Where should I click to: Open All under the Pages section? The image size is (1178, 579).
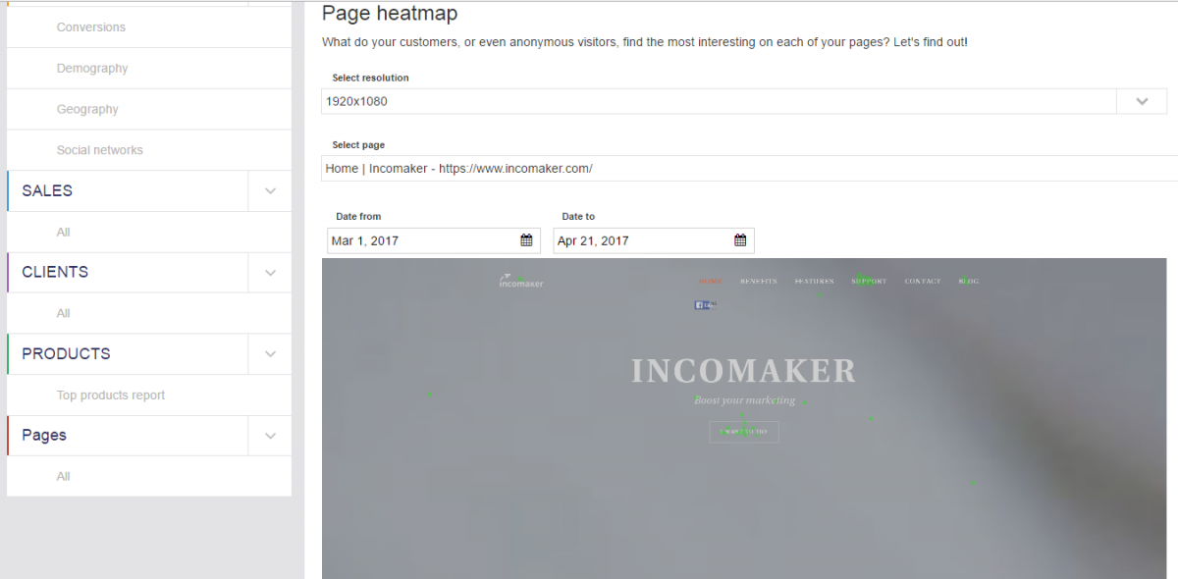click(x=64, y=477)
